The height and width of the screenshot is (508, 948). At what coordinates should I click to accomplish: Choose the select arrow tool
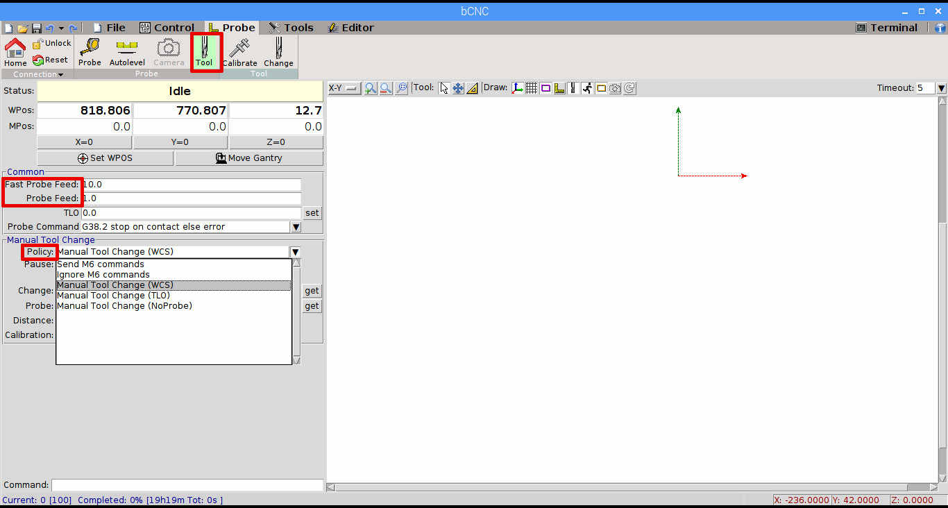(444, 88)
